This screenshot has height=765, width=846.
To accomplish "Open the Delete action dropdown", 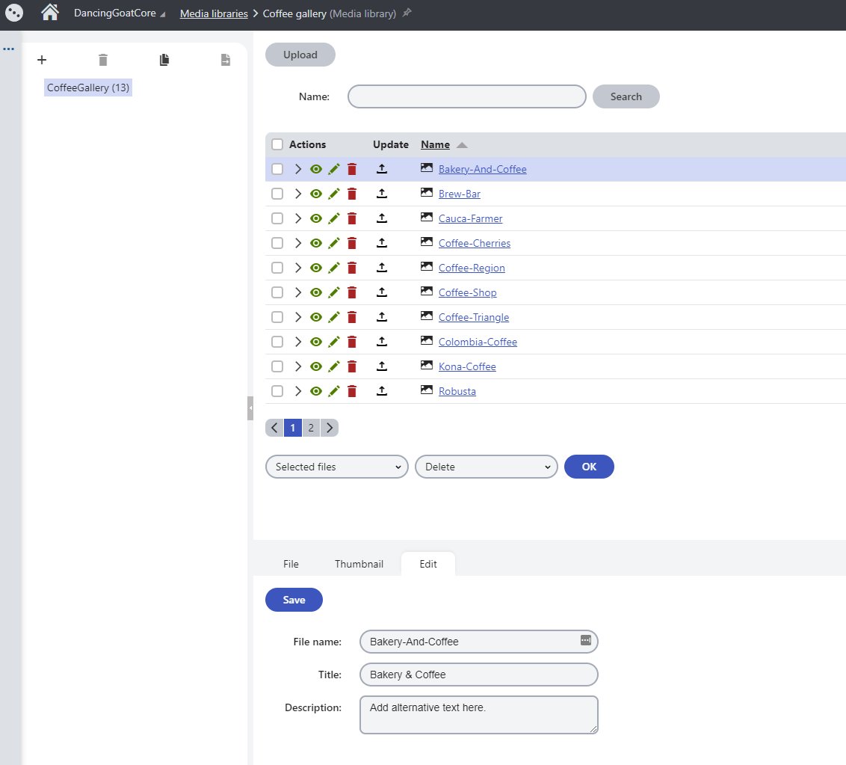I will [x=487, y=467].
